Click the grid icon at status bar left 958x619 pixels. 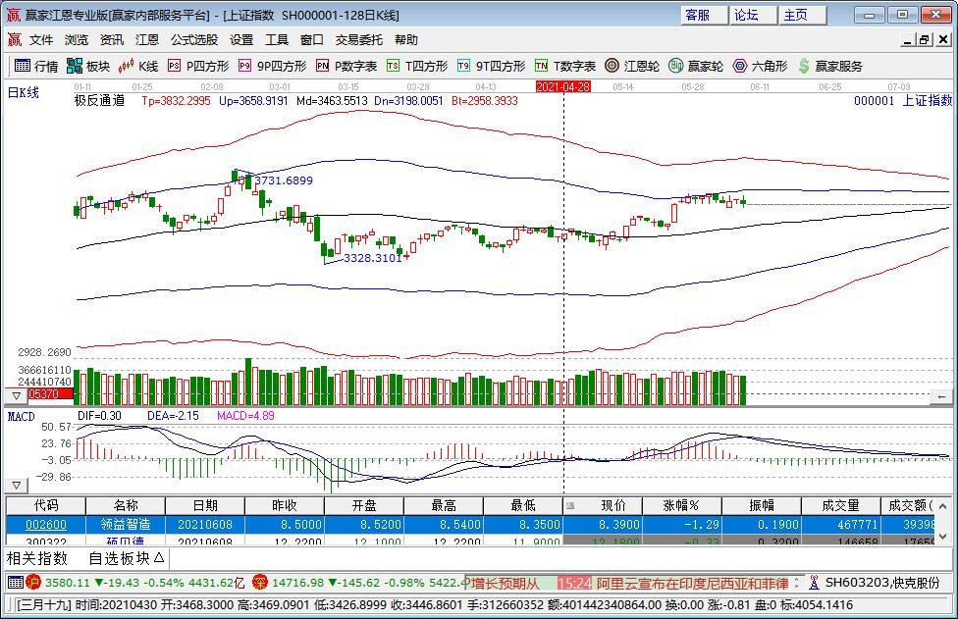pyautogui.click(x=16, y=583)
